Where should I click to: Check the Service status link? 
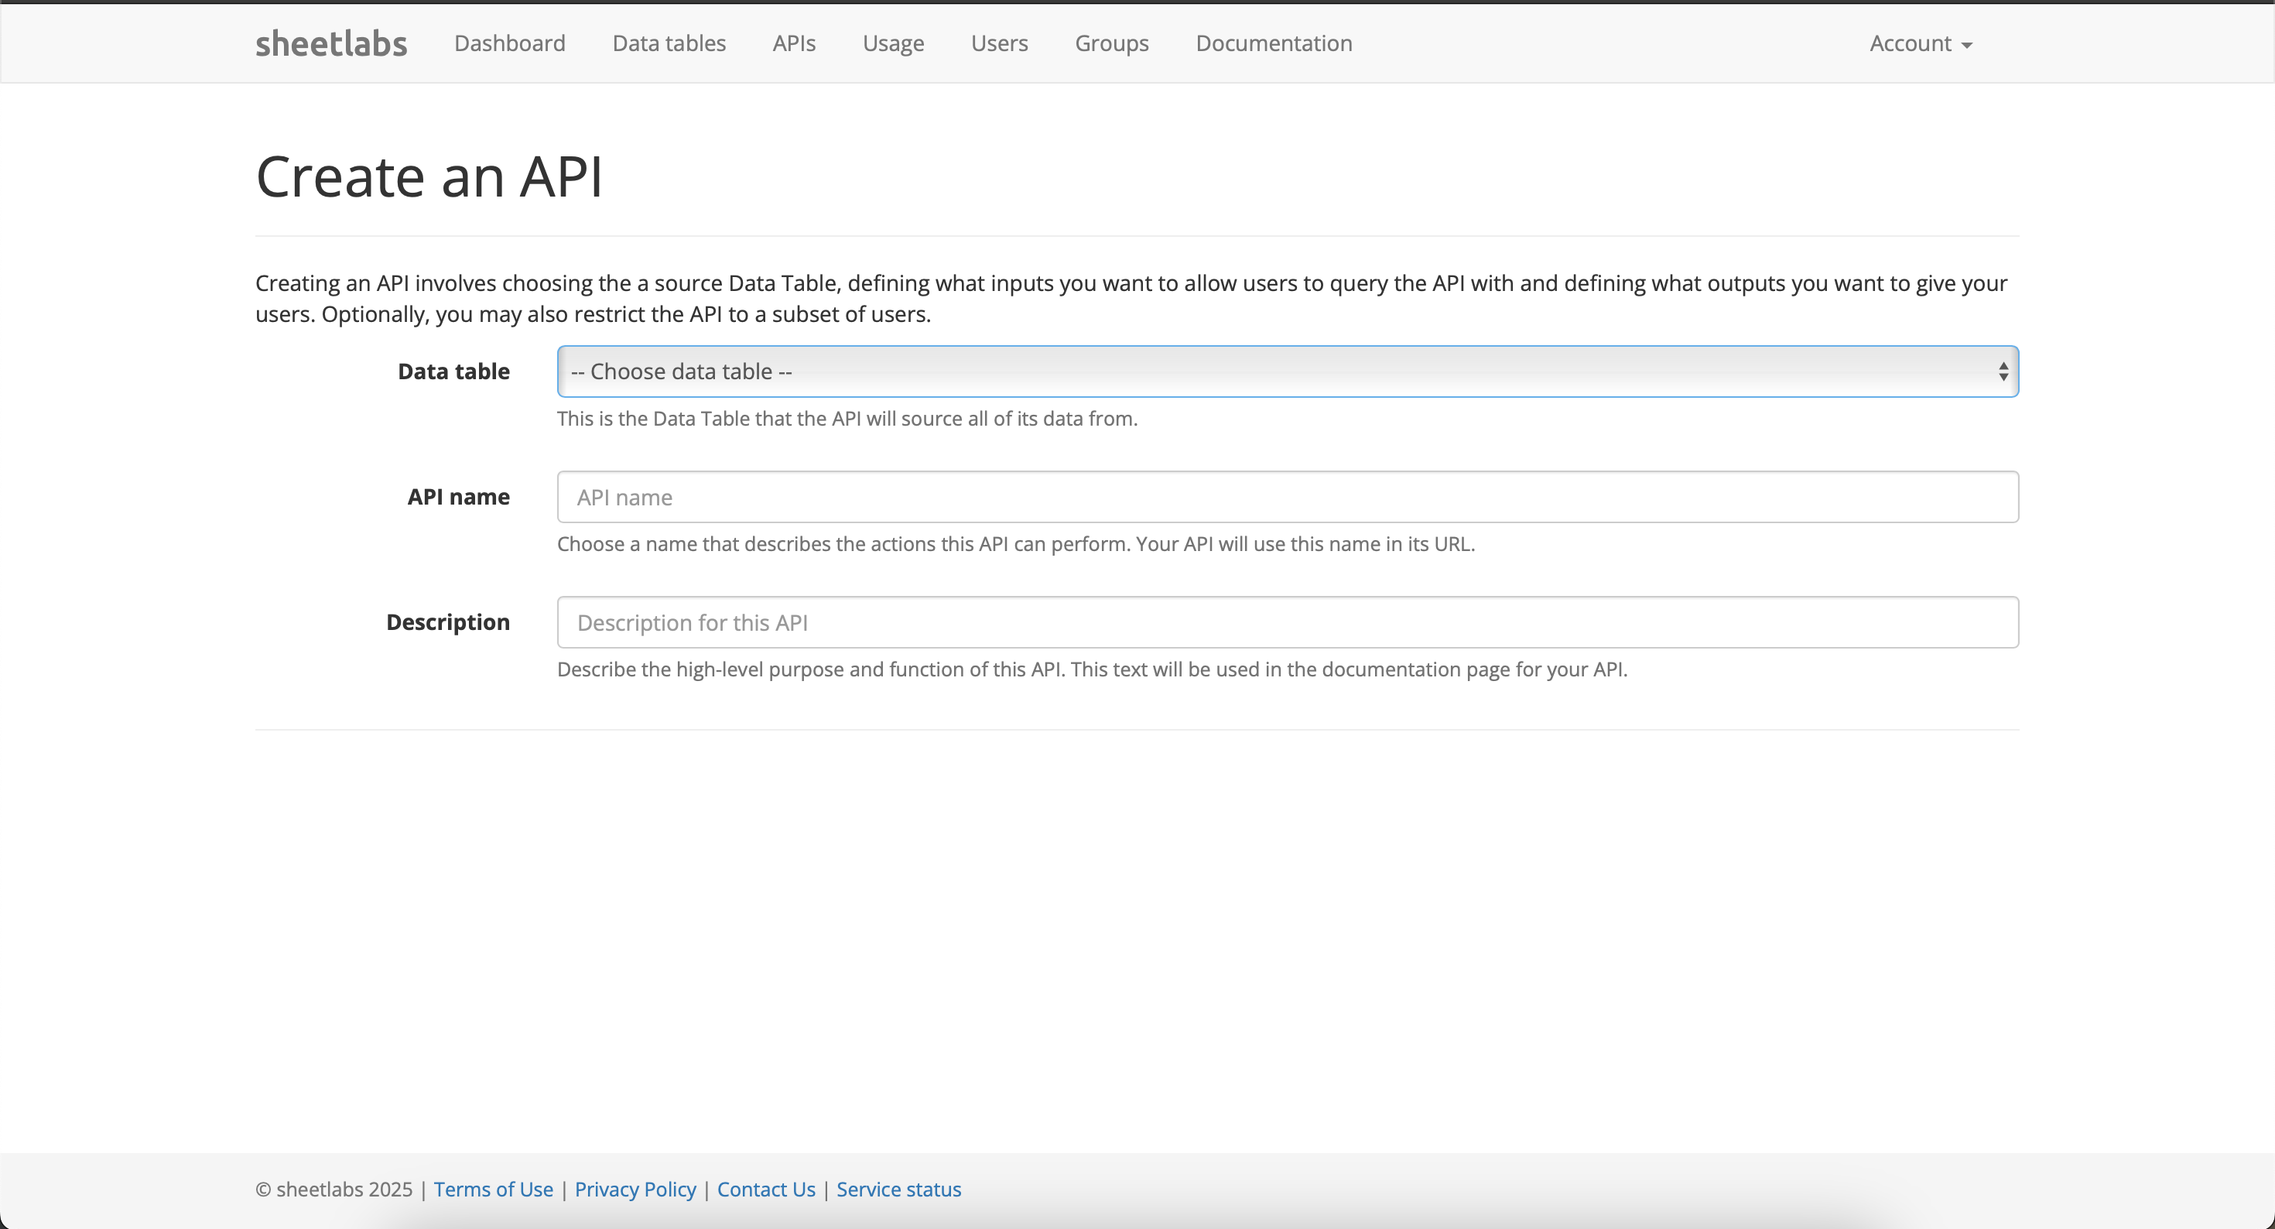[898, 1190]
